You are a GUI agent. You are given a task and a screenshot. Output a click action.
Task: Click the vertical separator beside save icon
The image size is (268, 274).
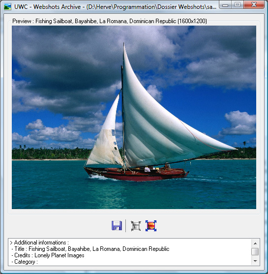125,226
